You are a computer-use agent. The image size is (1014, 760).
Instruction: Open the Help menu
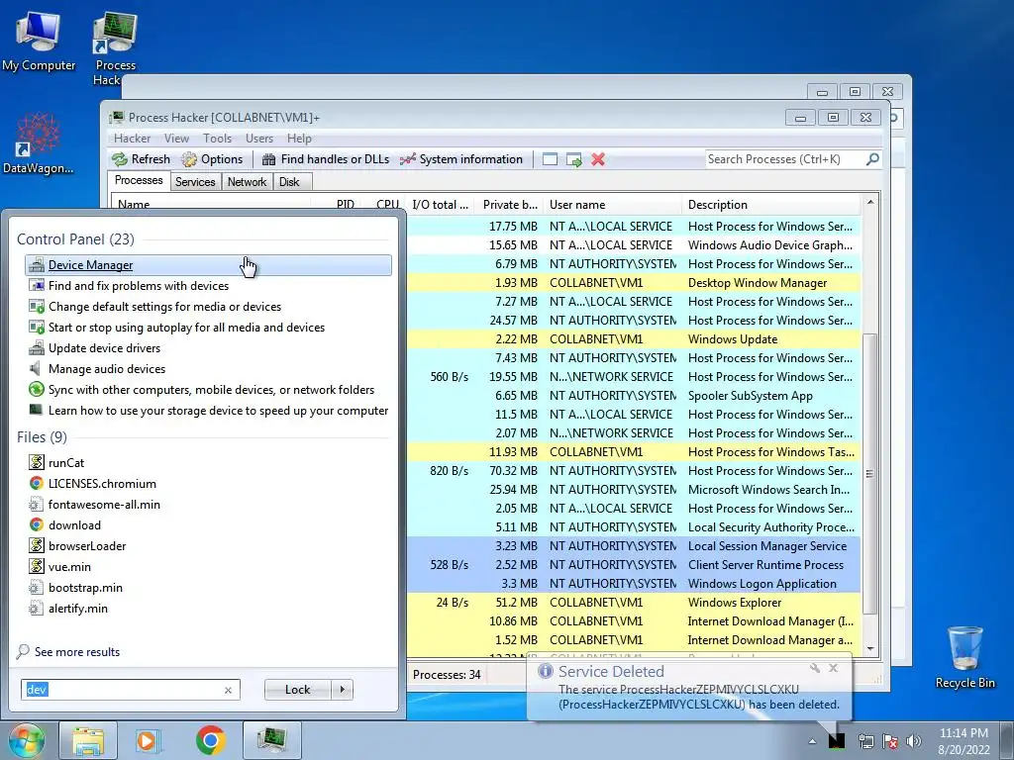pos(299,139)
